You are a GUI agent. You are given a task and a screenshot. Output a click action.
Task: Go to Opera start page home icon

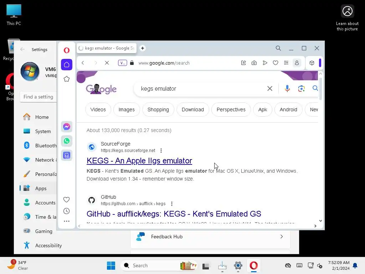(x=67, y=65)
